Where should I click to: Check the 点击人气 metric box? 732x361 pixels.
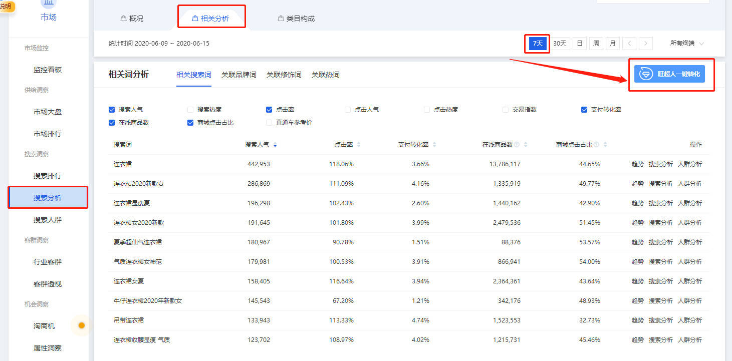348,110
